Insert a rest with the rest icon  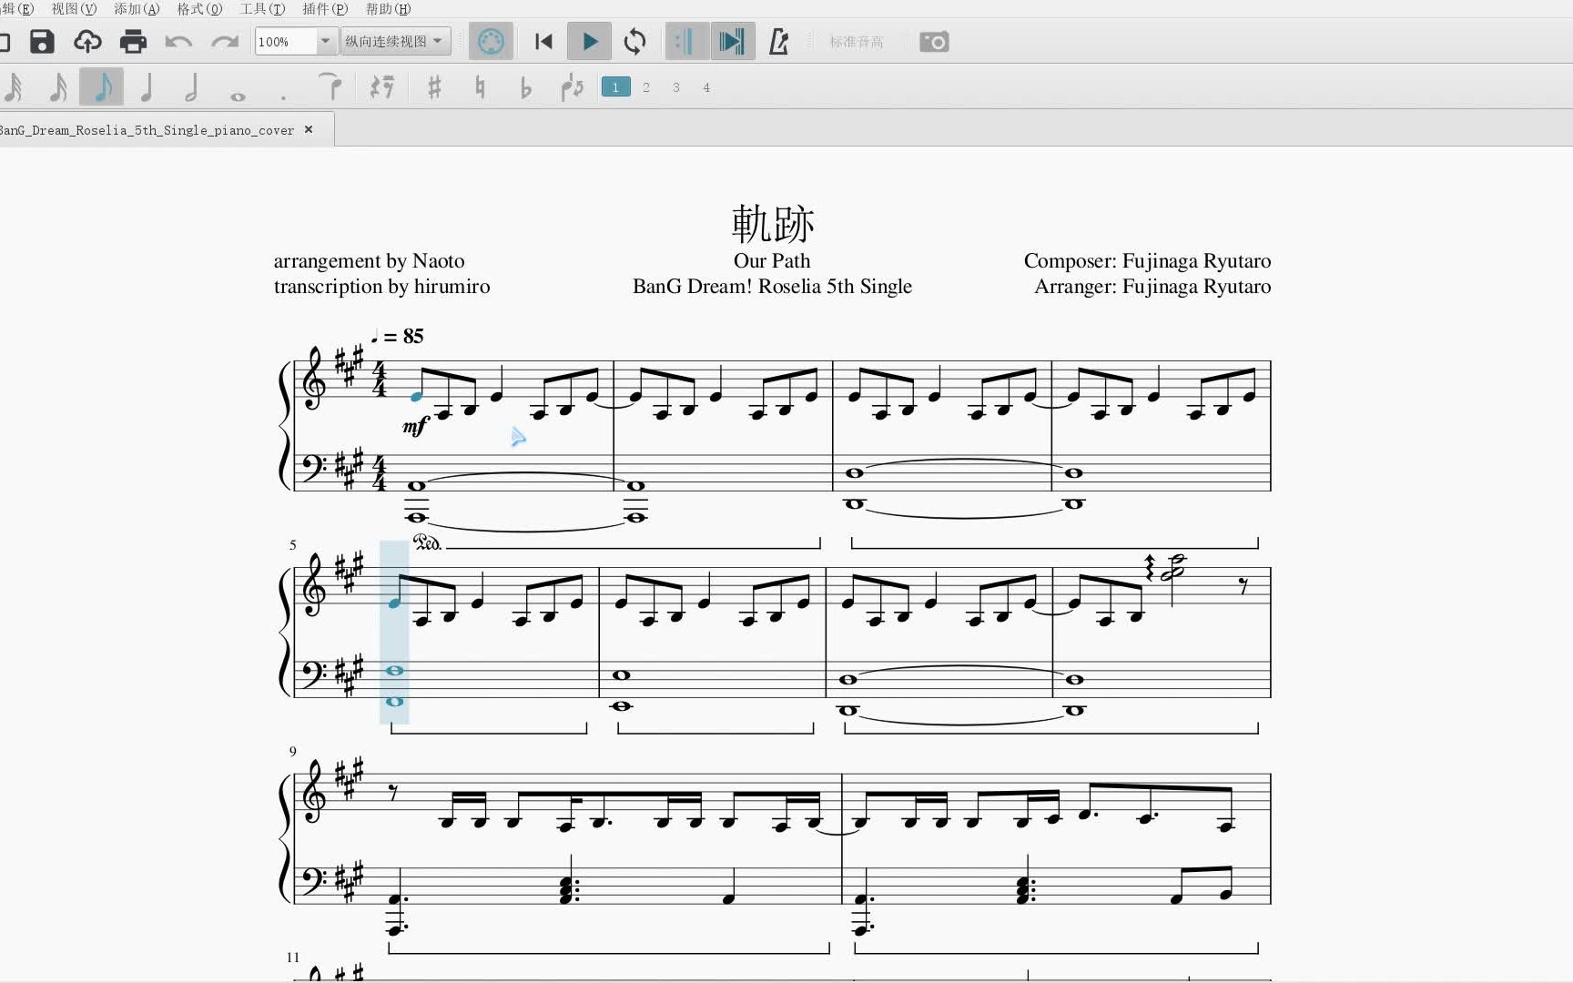(382, 87)
